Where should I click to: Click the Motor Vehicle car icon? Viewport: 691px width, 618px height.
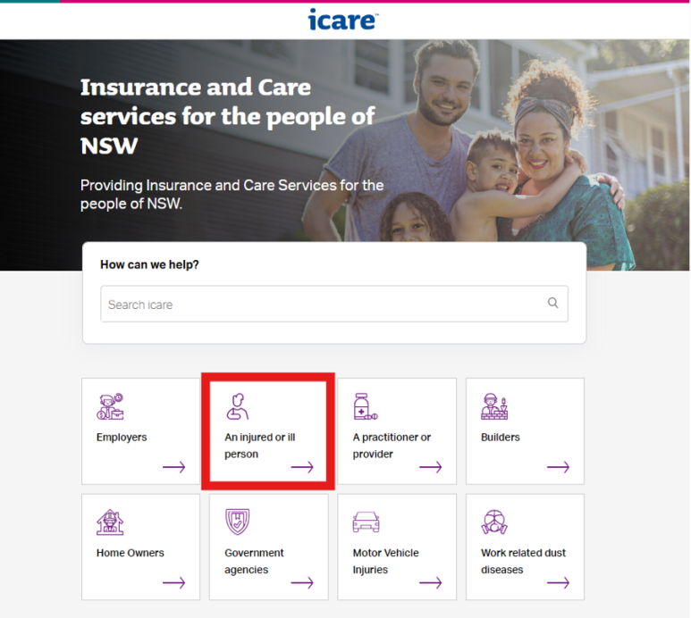[366, 522]
